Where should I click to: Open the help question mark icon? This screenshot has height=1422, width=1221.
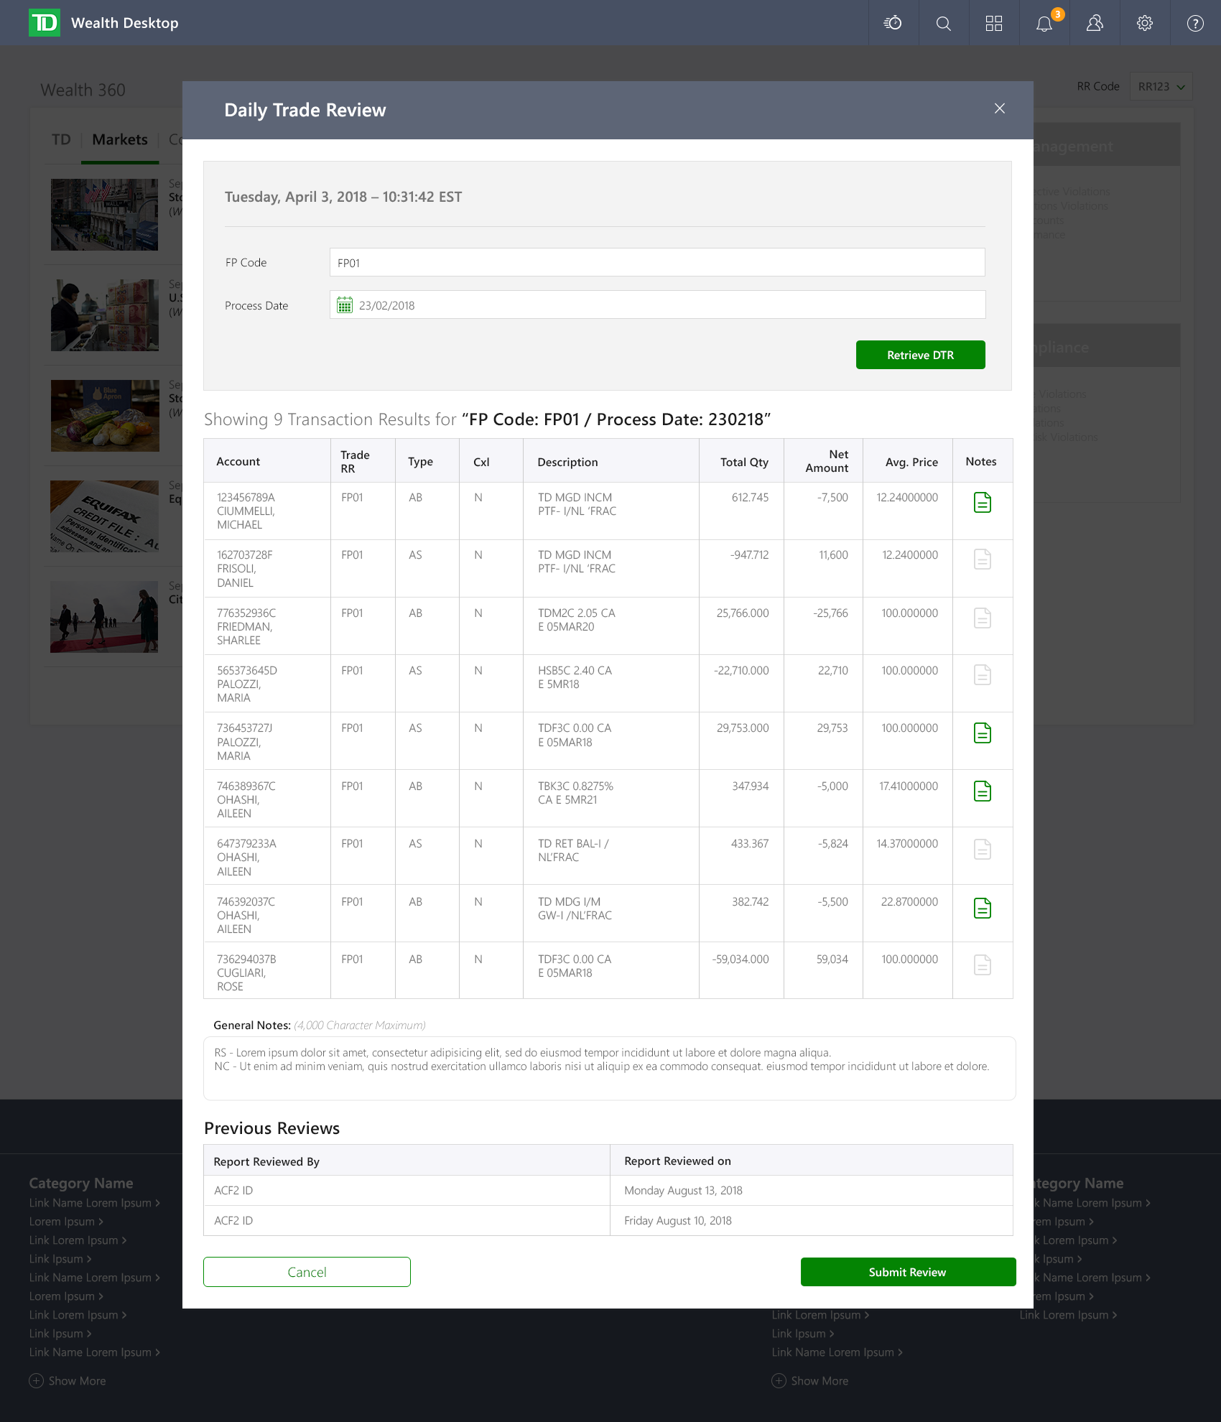click(1195, 23)
